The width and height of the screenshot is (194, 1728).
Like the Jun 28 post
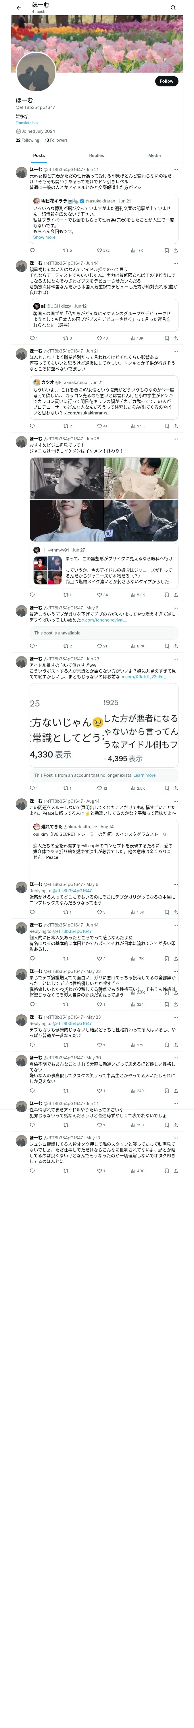coord(99,594)
